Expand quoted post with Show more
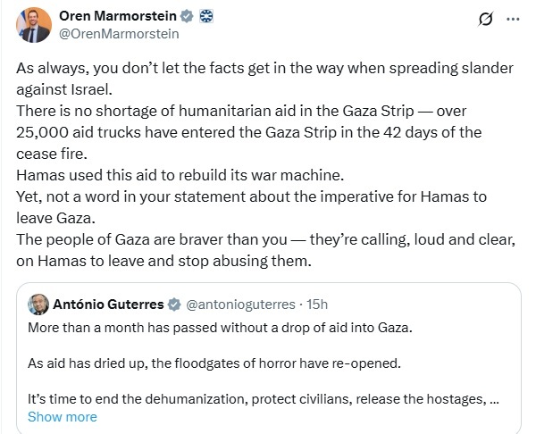The height and width of the screenshot is (434, 536). click(x=63, y=416)
